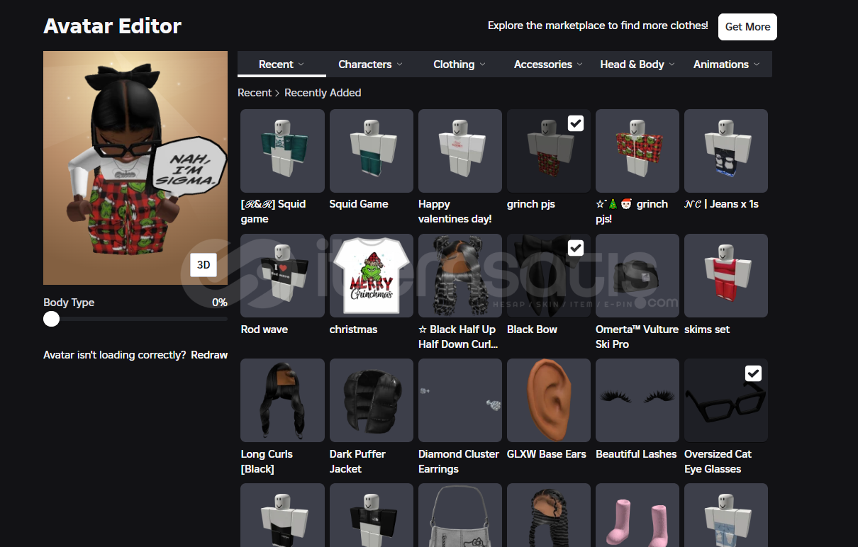Click the Recent breadcrumb link

[x=255, y=93]
